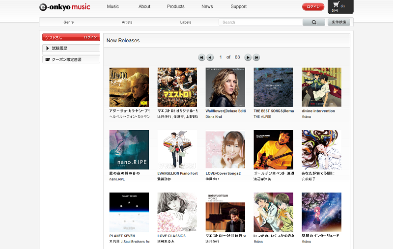Open the Music menu
Screen dimensions: 393x249
click(113, 6)
